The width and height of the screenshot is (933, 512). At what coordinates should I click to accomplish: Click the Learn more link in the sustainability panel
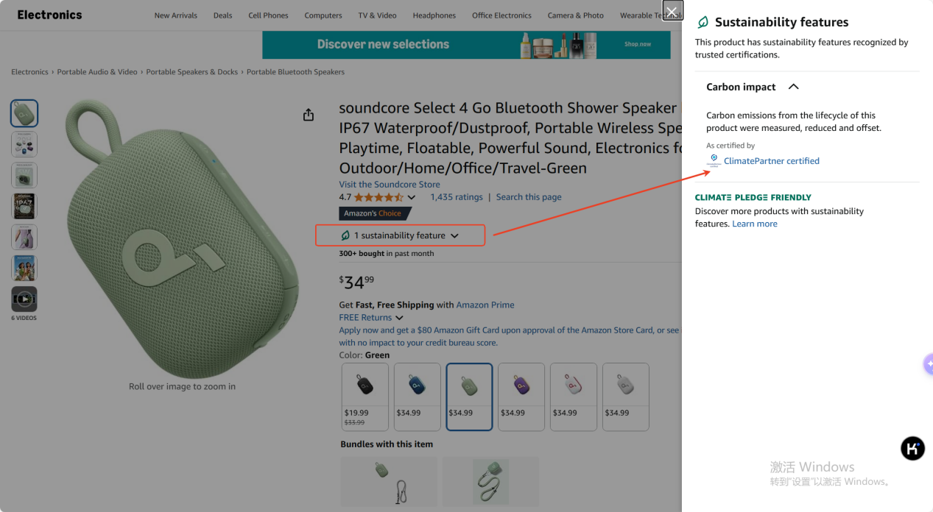[x=754, y=224]
